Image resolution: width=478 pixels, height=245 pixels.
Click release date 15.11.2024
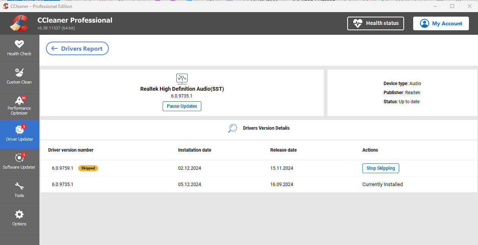pos(282,168)
